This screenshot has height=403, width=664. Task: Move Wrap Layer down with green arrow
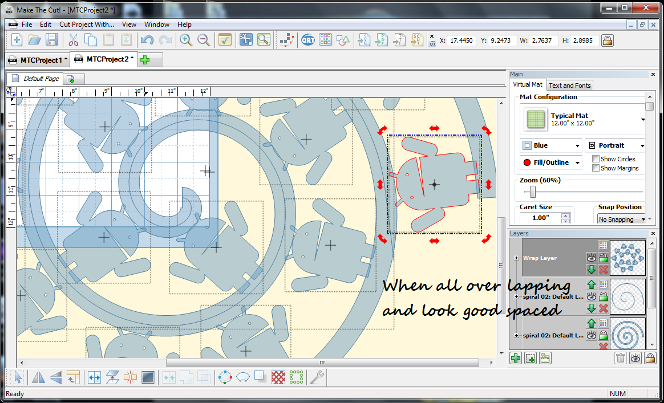[x=591, y=270]
